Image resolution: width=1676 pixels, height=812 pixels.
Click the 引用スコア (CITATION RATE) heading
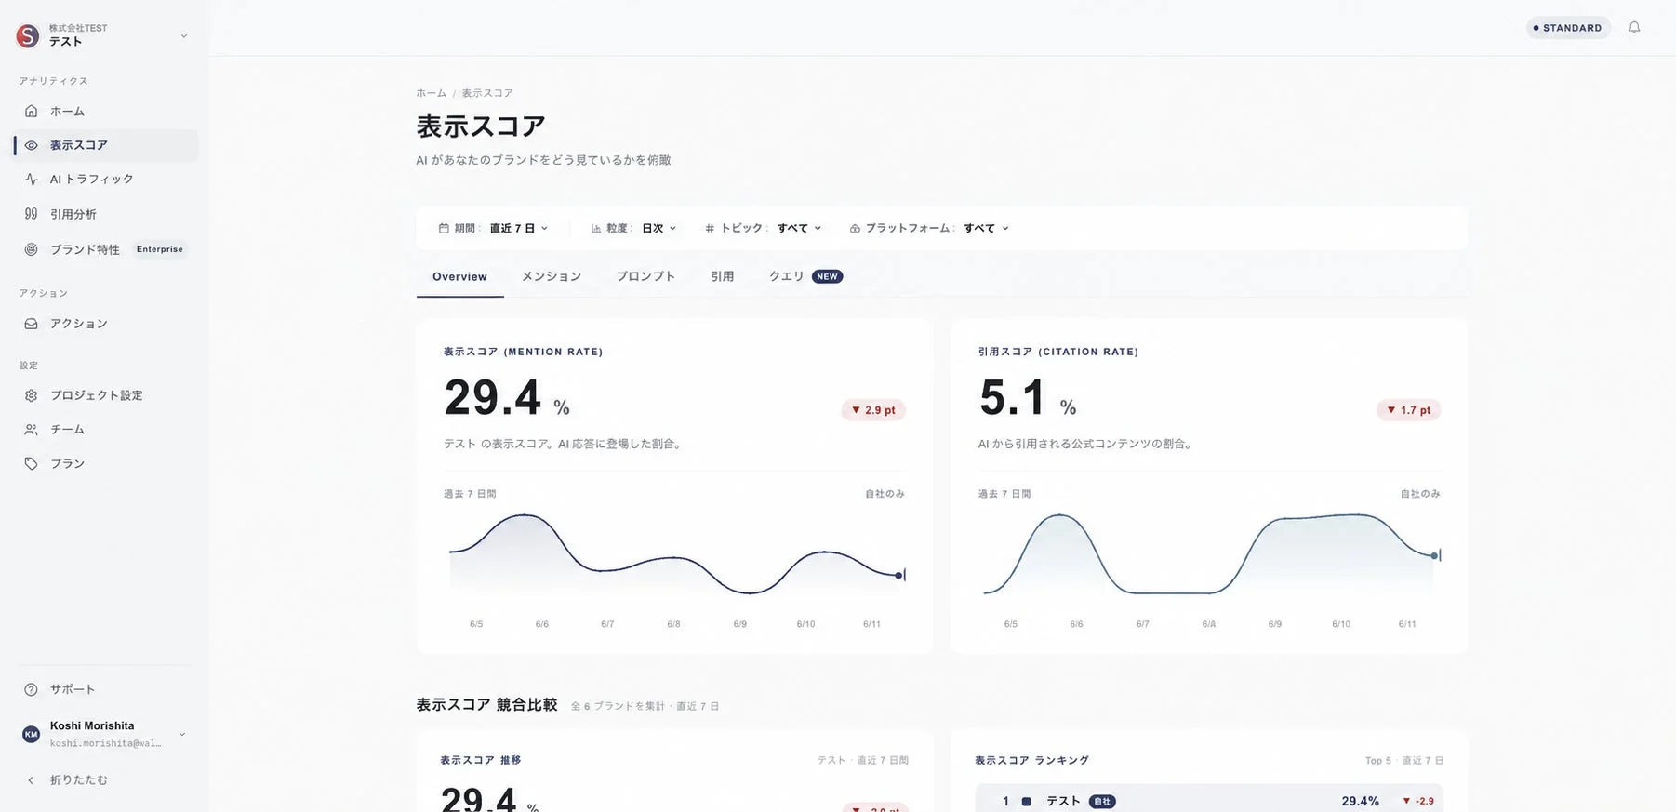tap(1058, 352)
